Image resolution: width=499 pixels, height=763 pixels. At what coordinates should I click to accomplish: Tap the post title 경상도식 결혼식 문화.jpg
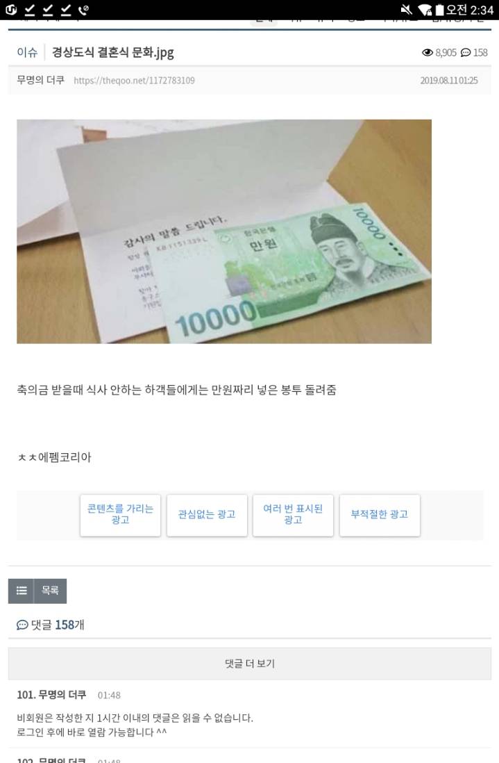click(x=112, y=53)
